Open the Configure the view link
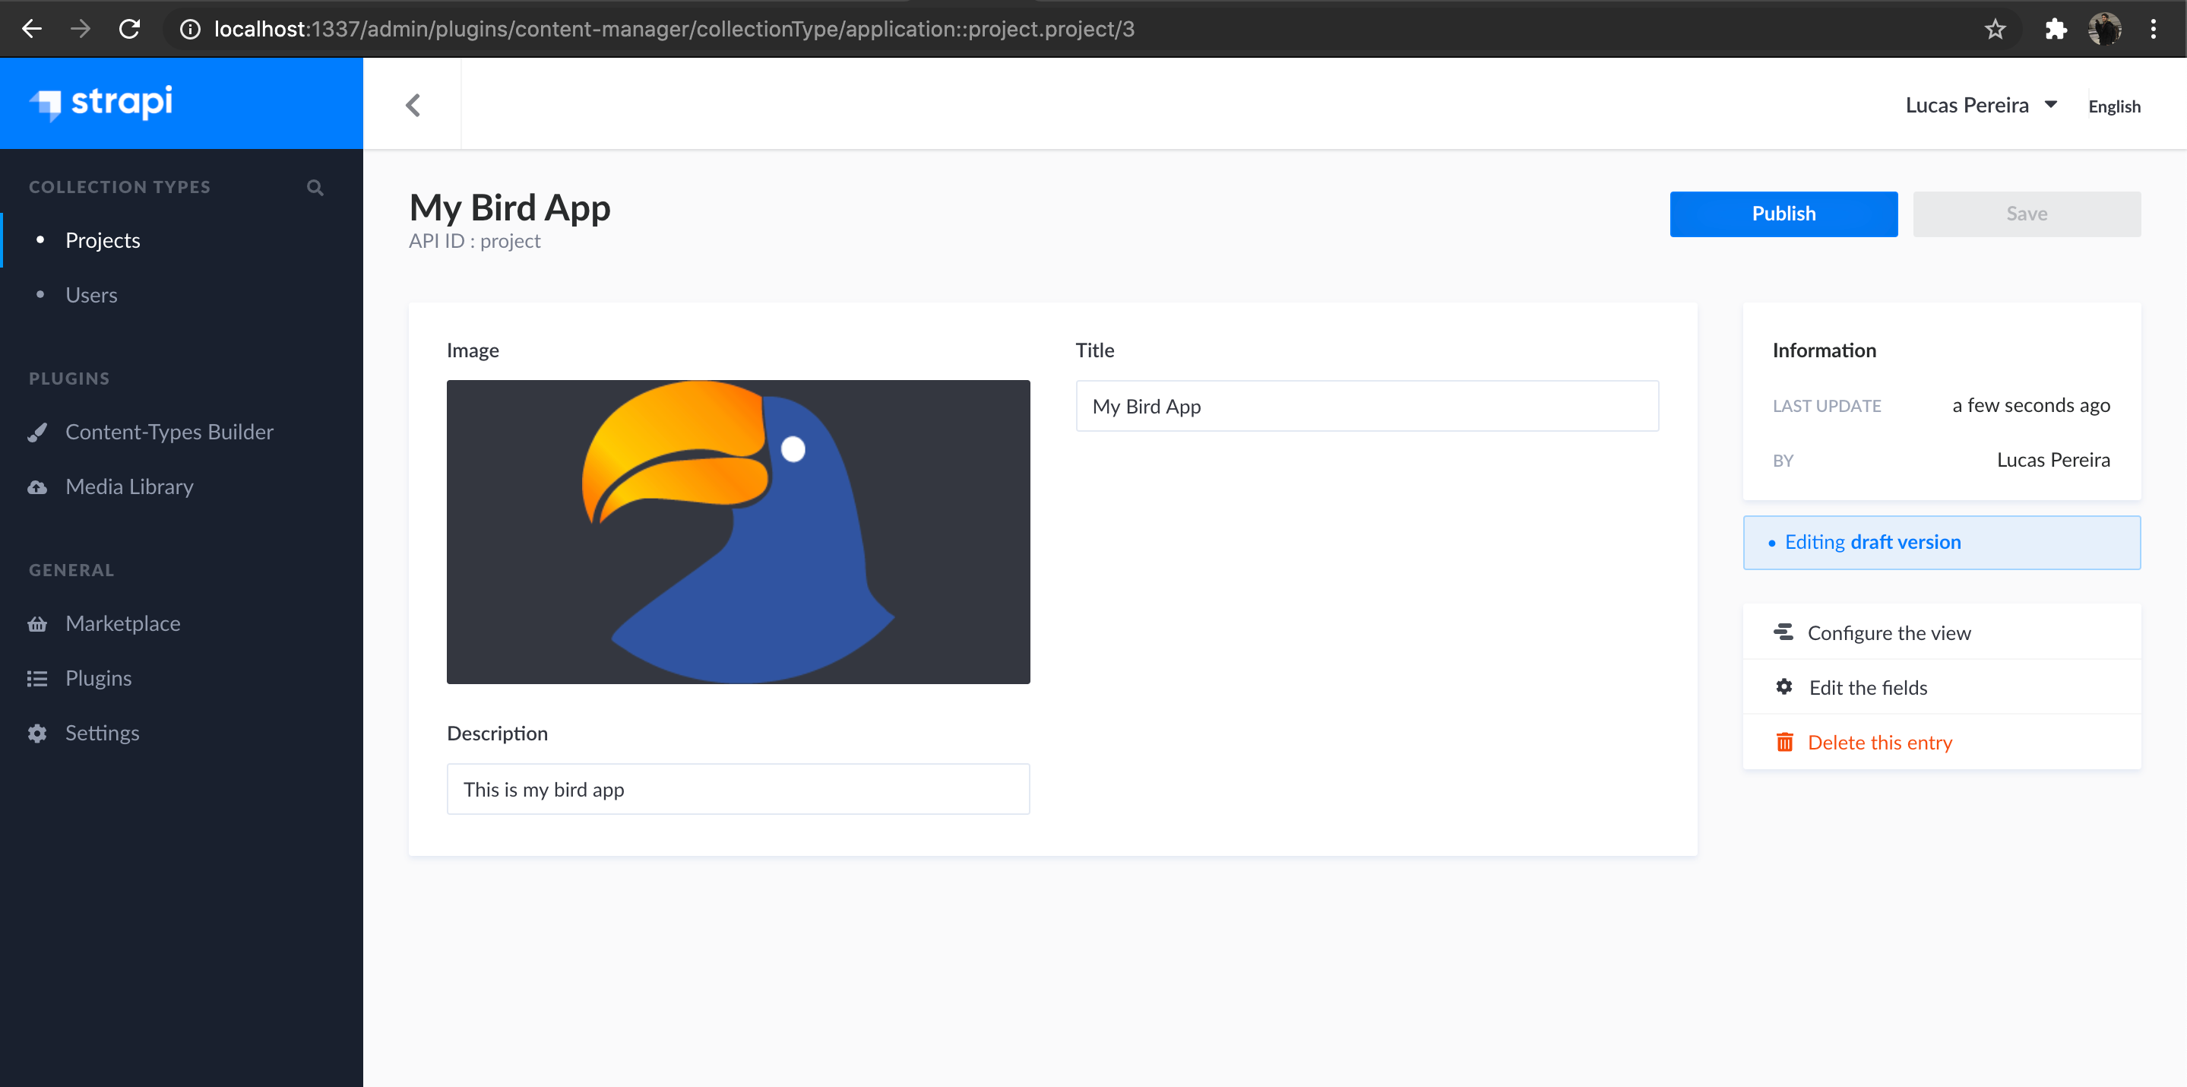 coord(1888,632)
